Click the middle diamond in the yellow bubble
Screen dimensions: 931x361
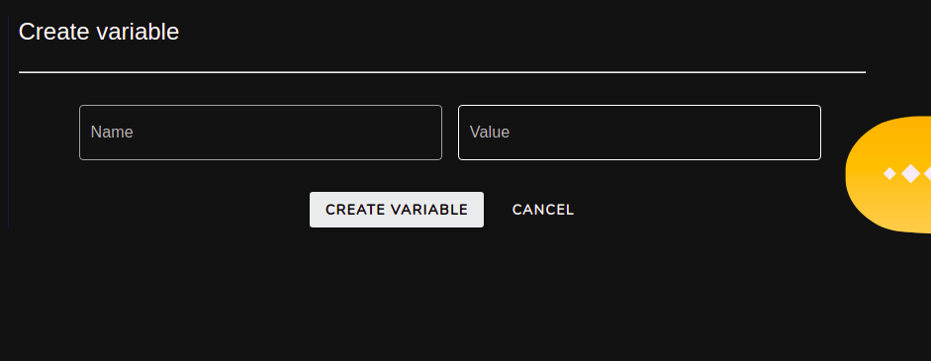pos(910,174)
